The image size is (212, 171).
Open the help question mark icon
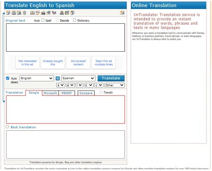click(72, 13)
